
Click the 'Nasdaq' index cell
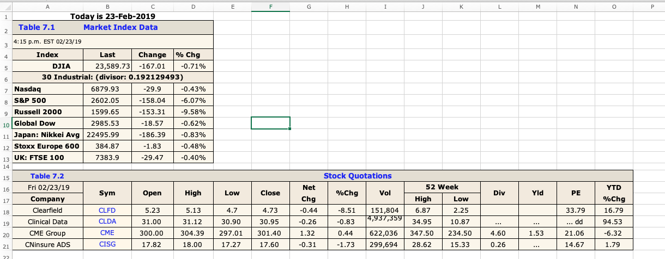coord(47,89)
